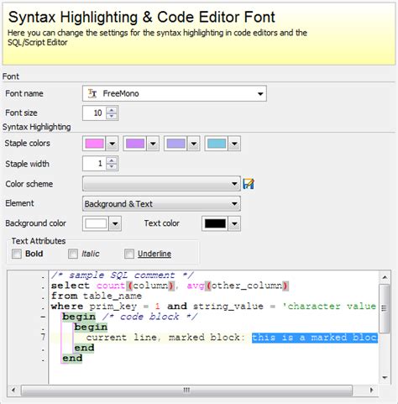
Task: Click the preview scroll up arrow
Action: (x=385, y=277)
